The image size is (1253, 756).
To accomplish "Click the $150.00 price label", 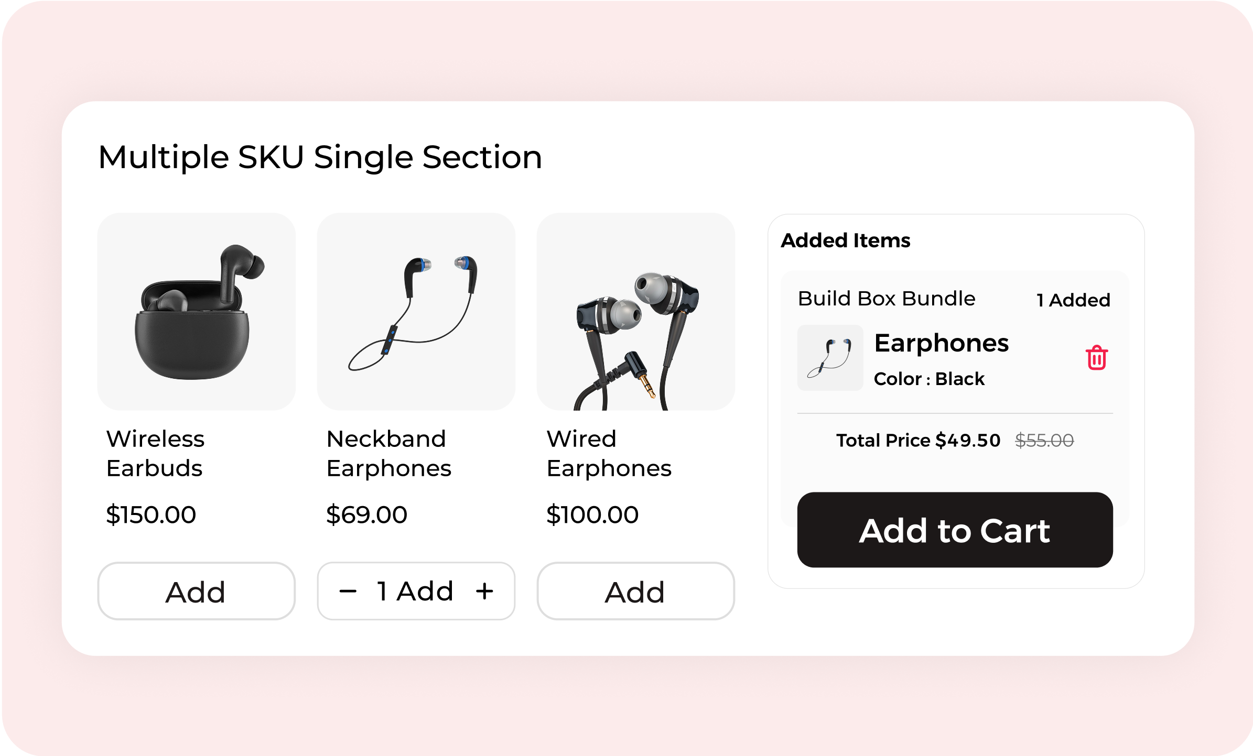I will (x=151, y=514).
